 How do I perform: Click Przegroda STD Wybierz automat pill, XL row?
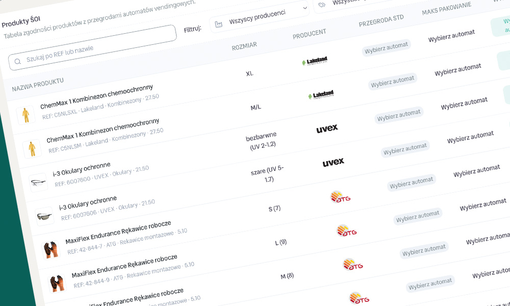tap(386, 48)
